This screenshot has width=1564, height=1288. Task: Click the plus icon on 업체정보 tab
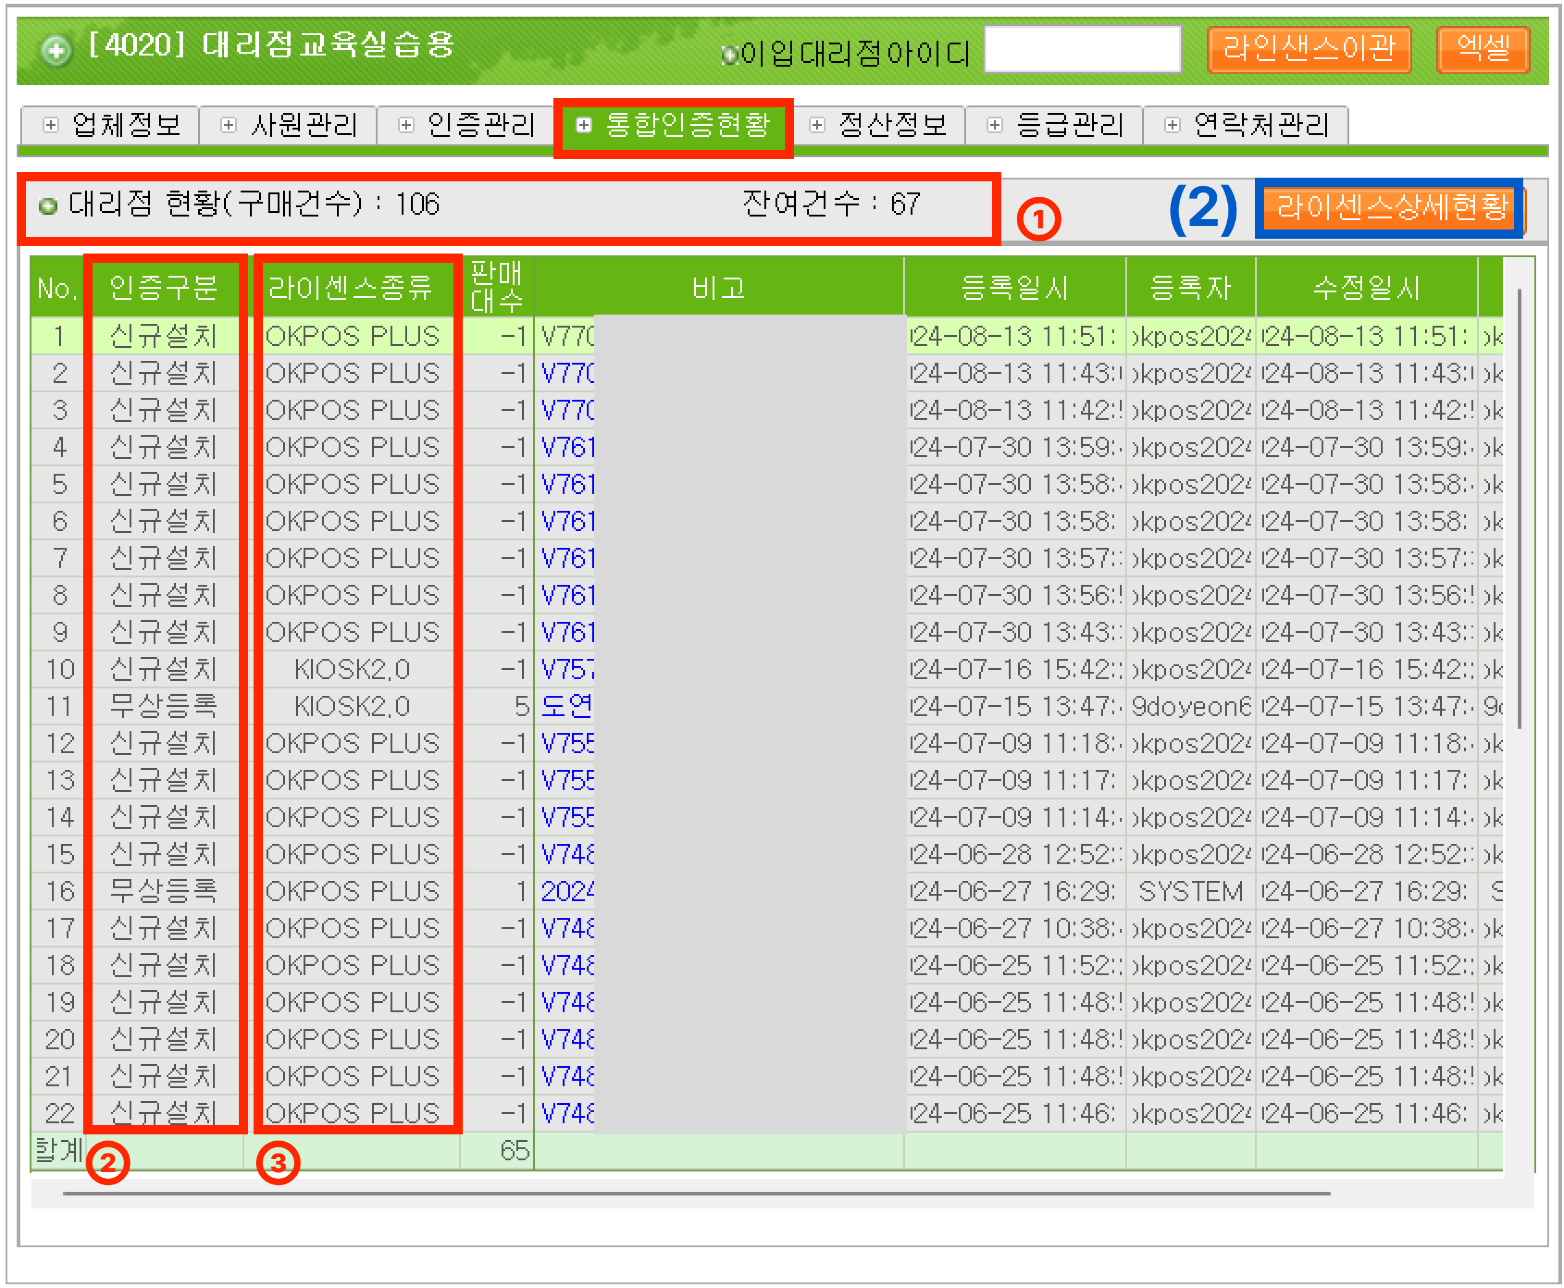coord(51,125)
